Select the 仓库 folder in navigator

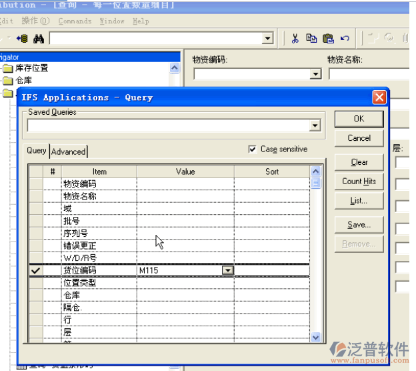17,80
